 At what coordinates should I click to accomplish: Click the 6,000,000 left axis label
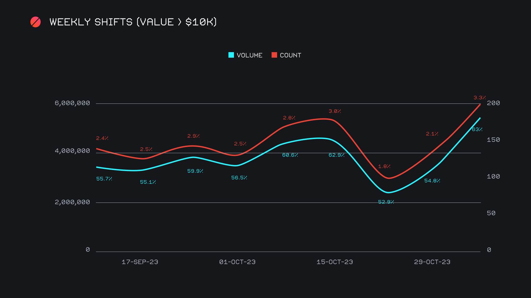pos(72,103)
